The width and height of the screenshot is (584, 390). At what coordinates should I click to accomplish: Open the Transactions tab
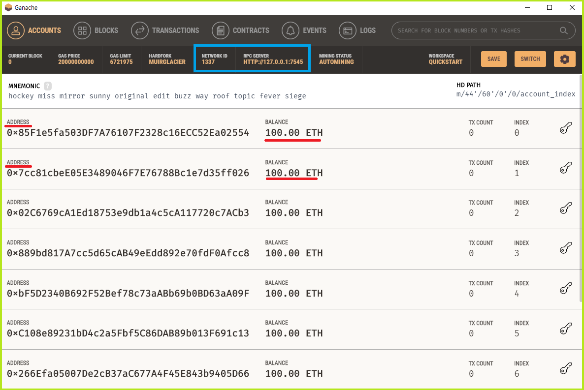tap(165, 30)
